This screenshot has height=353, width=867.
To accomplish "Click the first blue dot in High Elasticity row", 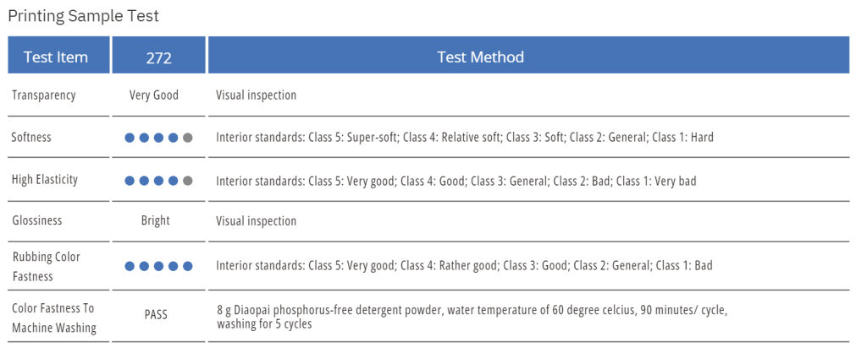I will (x=130, y=180).
